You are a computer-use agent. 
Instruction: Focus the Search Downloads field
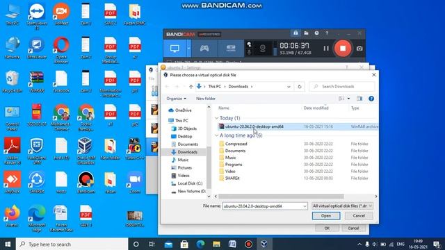342,86
